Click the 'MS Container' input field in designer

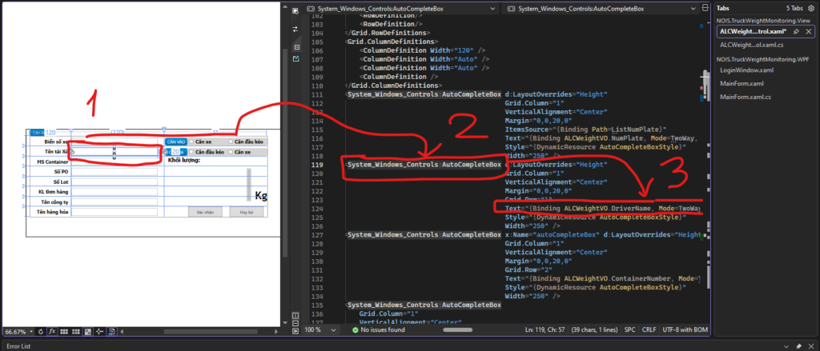coord(115,162)
